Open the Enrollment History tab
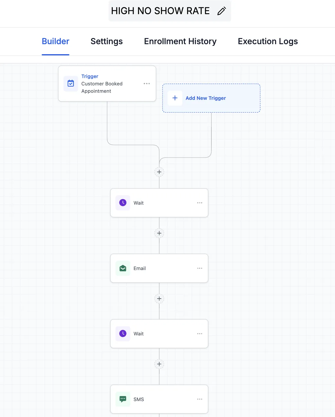The width and height of the screenshot is (335, 417). [x=180, y=41]
